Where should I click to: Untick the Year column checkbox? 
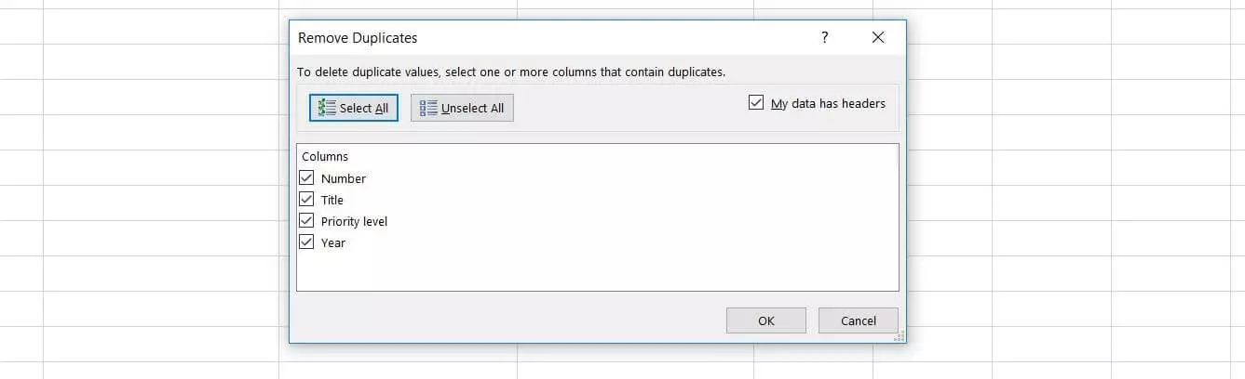(306, 242)
